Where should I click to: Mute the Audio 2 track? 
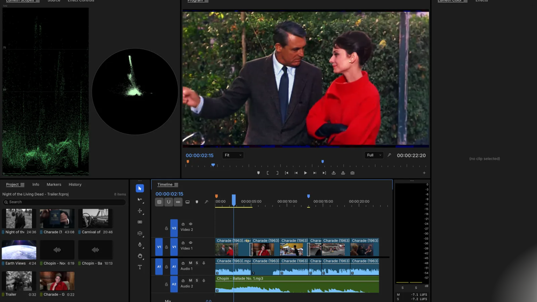tap(191, 281)
